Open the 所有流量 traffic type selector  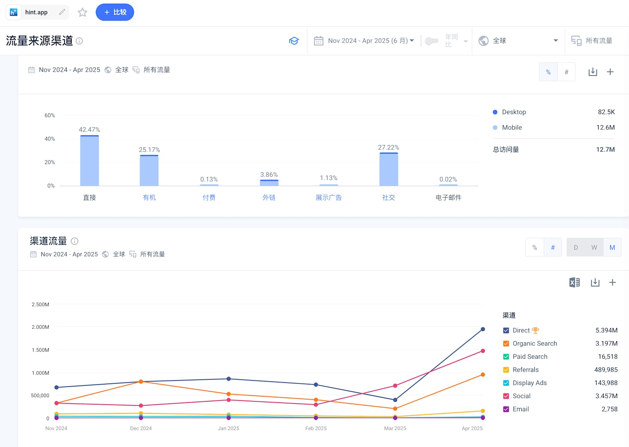coord(593,41)
